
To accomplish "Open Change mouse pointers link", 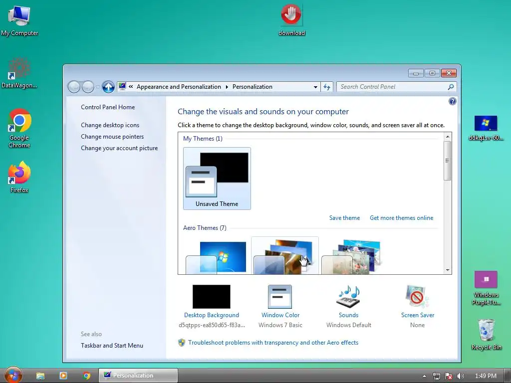I will coord(112,137).
